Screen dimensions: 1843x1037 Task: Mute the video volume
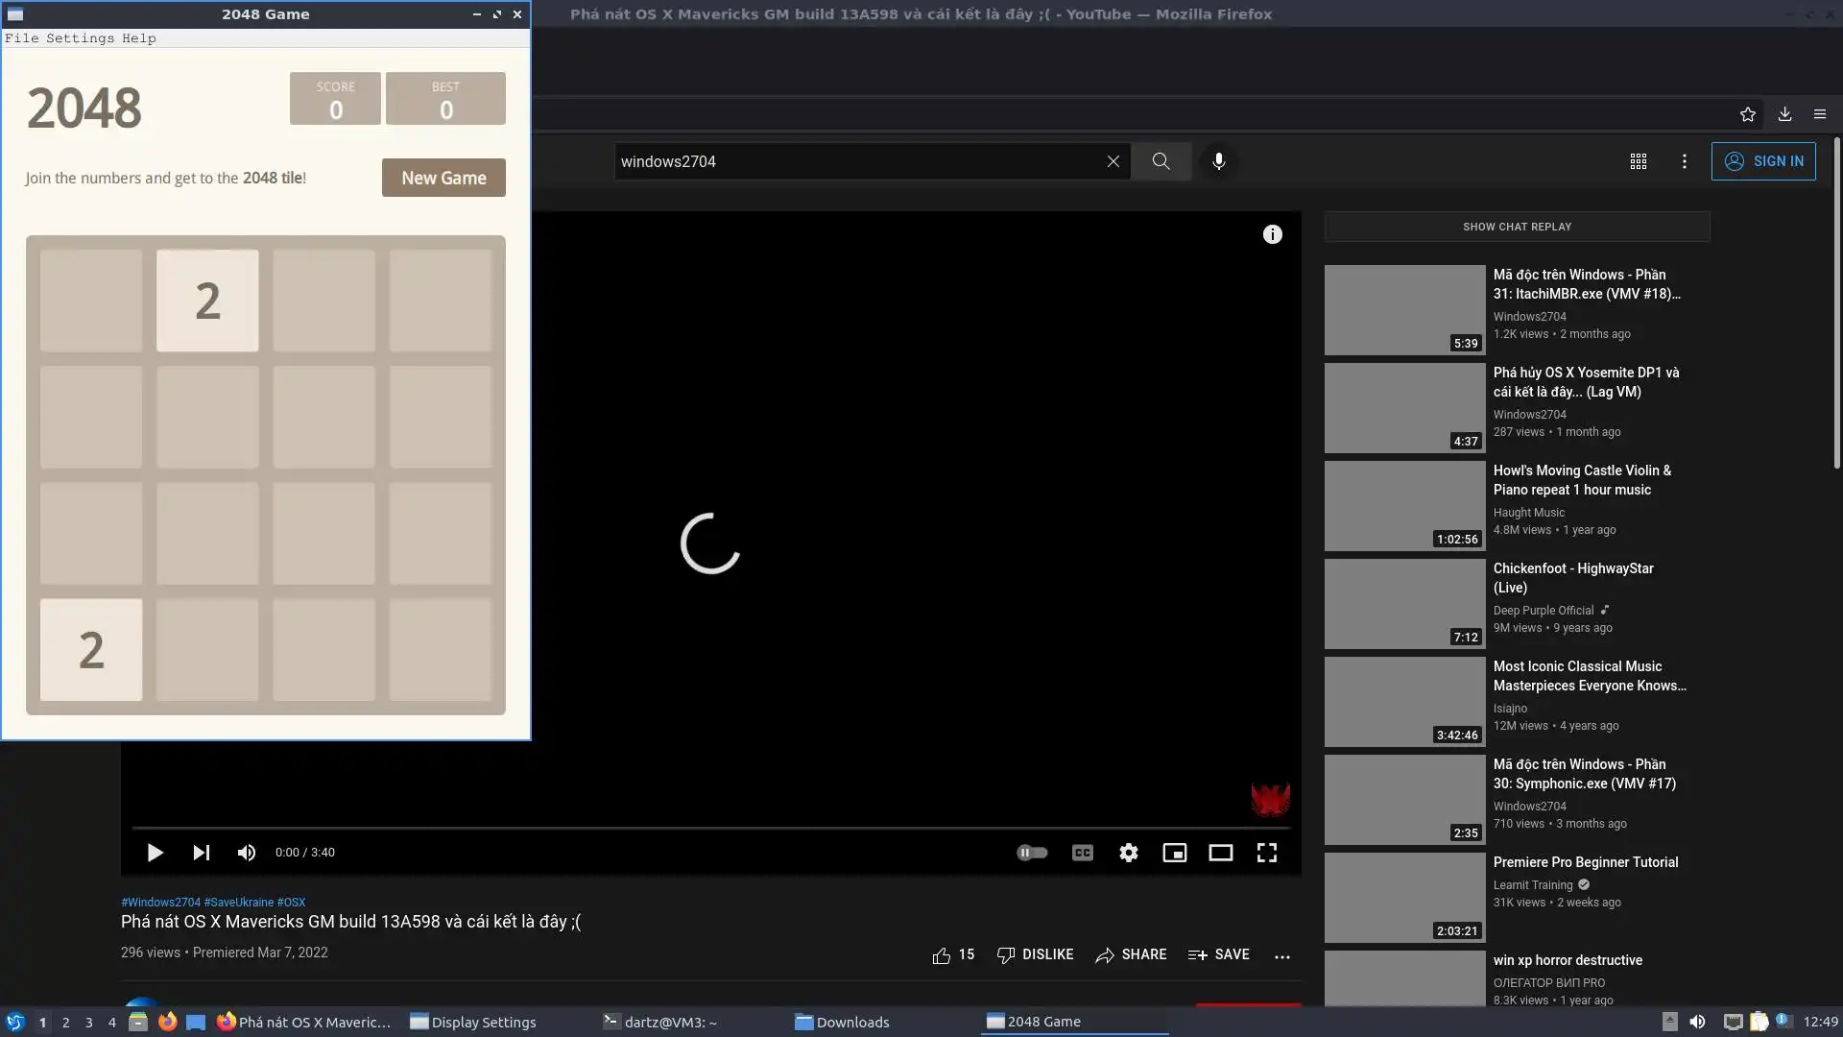pos(247,853)
